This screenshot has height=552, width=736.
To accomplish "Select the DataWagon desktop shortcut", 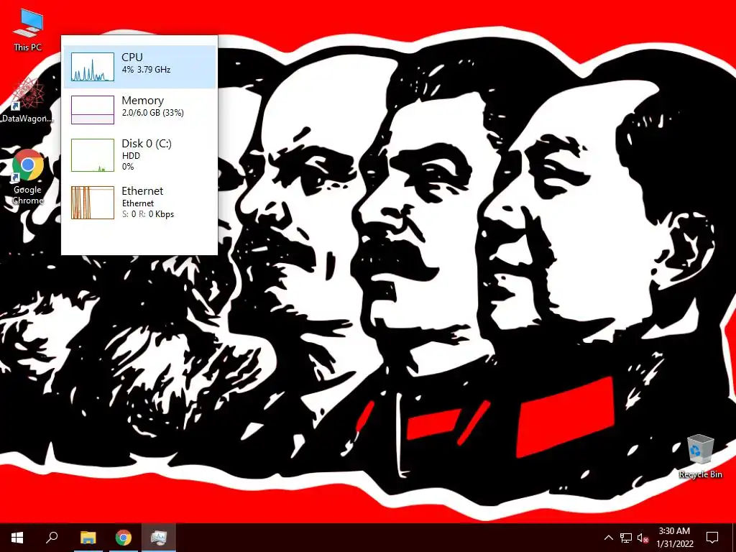I will click(x=27, y=100).
